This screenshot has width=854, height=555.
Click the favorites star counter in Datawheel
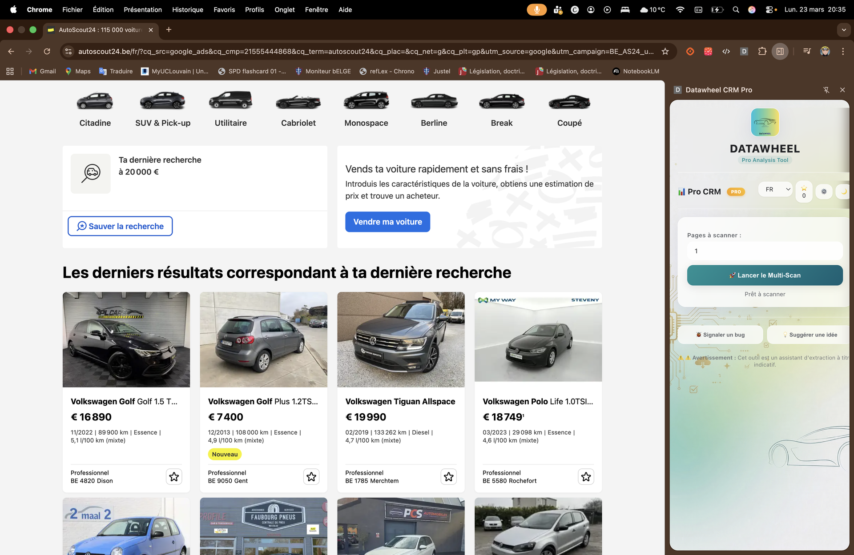804,192
